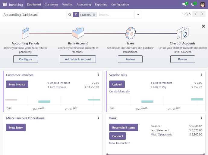Expand the search options dropdown arrow
208x155 pixels.
click(138, 15)
